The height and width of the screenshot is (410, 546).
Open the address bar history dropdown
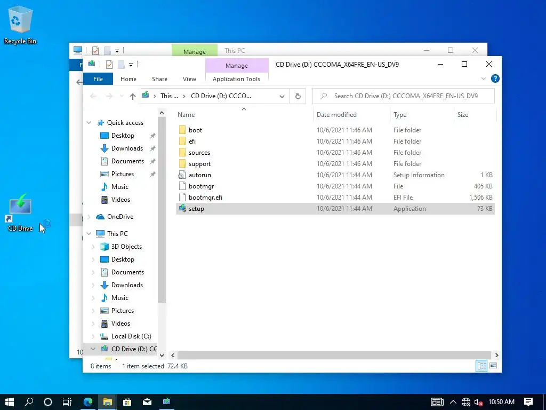click(282, 96)
